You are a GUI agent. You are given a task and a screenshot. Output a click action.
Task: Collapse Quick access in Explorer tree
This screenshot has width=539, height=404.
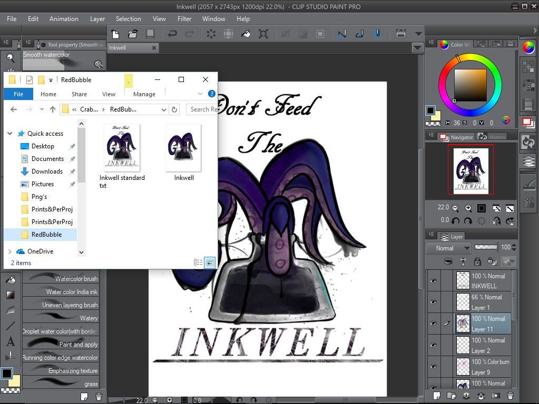click(10, 134)
